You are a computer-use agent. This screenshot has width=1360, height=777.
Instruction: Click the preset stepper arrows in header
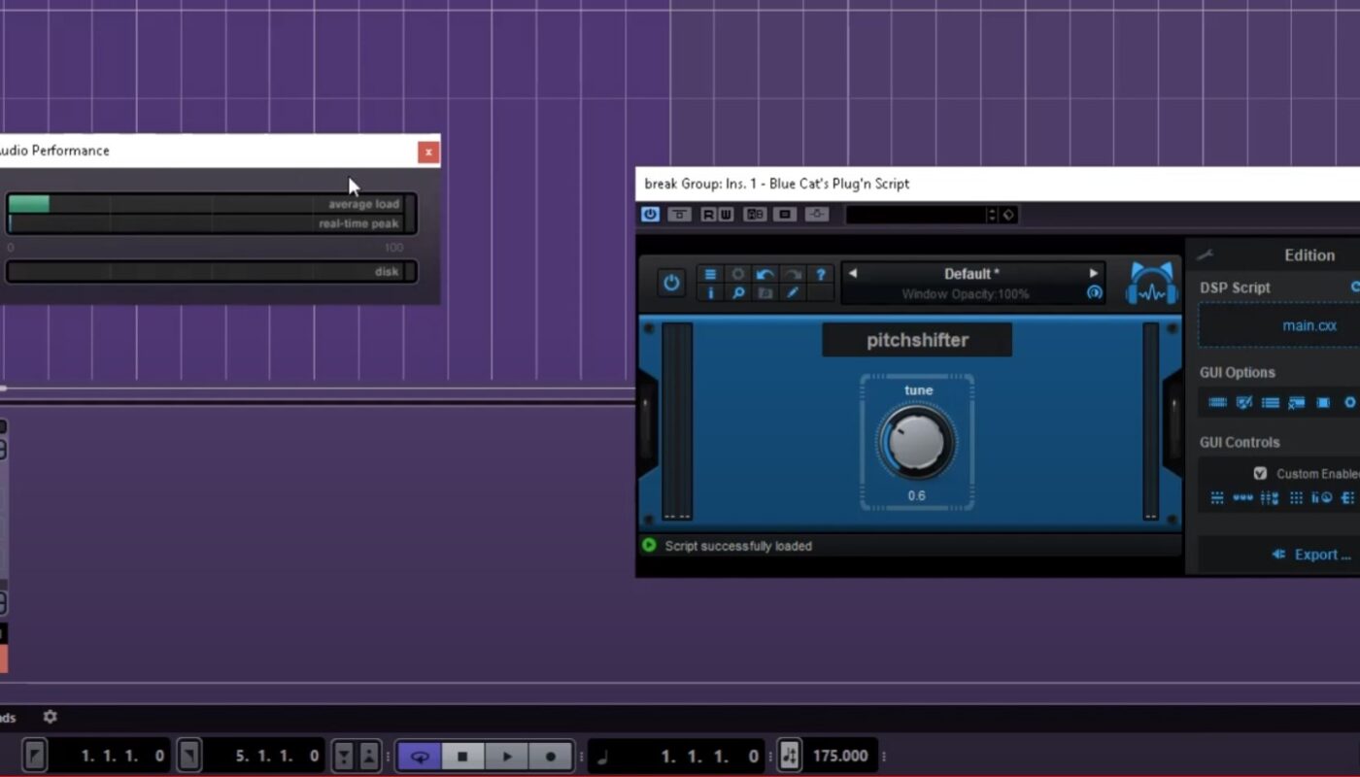click(992, 215)
